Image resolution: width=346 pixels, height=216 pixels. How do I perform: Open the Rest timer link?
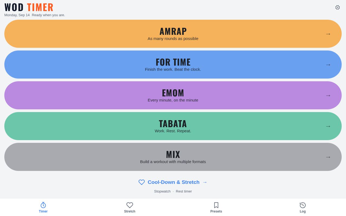[x=184, y=191]
